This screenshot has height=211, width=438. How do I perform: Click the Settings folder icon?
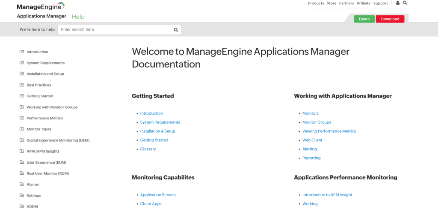(22, 195)
